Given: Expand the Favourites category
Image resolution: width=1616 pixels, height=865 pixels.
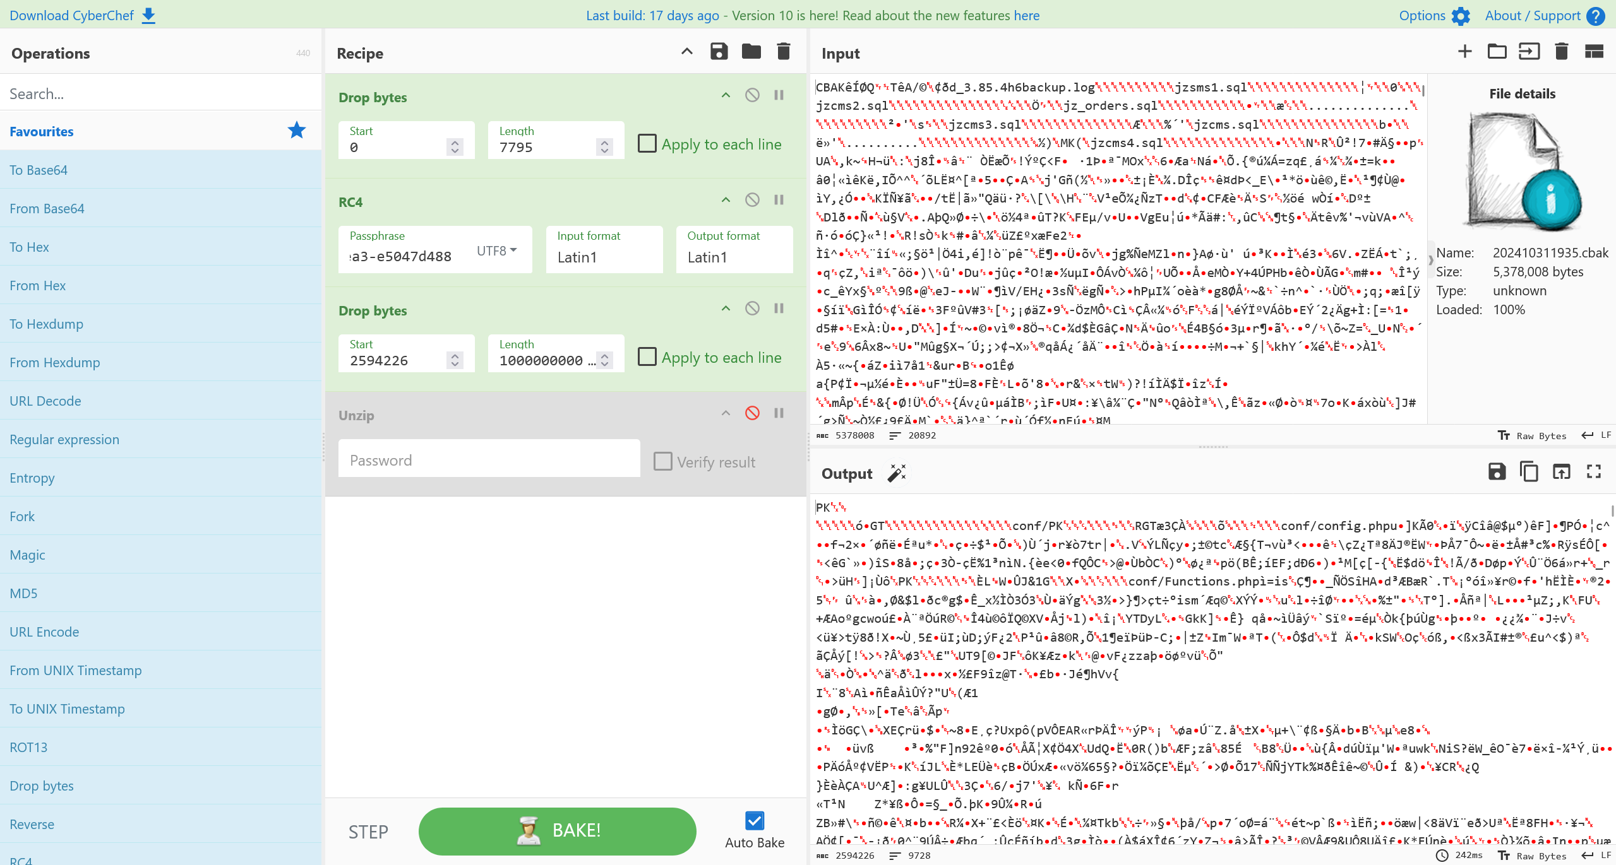Looking at the screenshot, I should tap(160, 131).
